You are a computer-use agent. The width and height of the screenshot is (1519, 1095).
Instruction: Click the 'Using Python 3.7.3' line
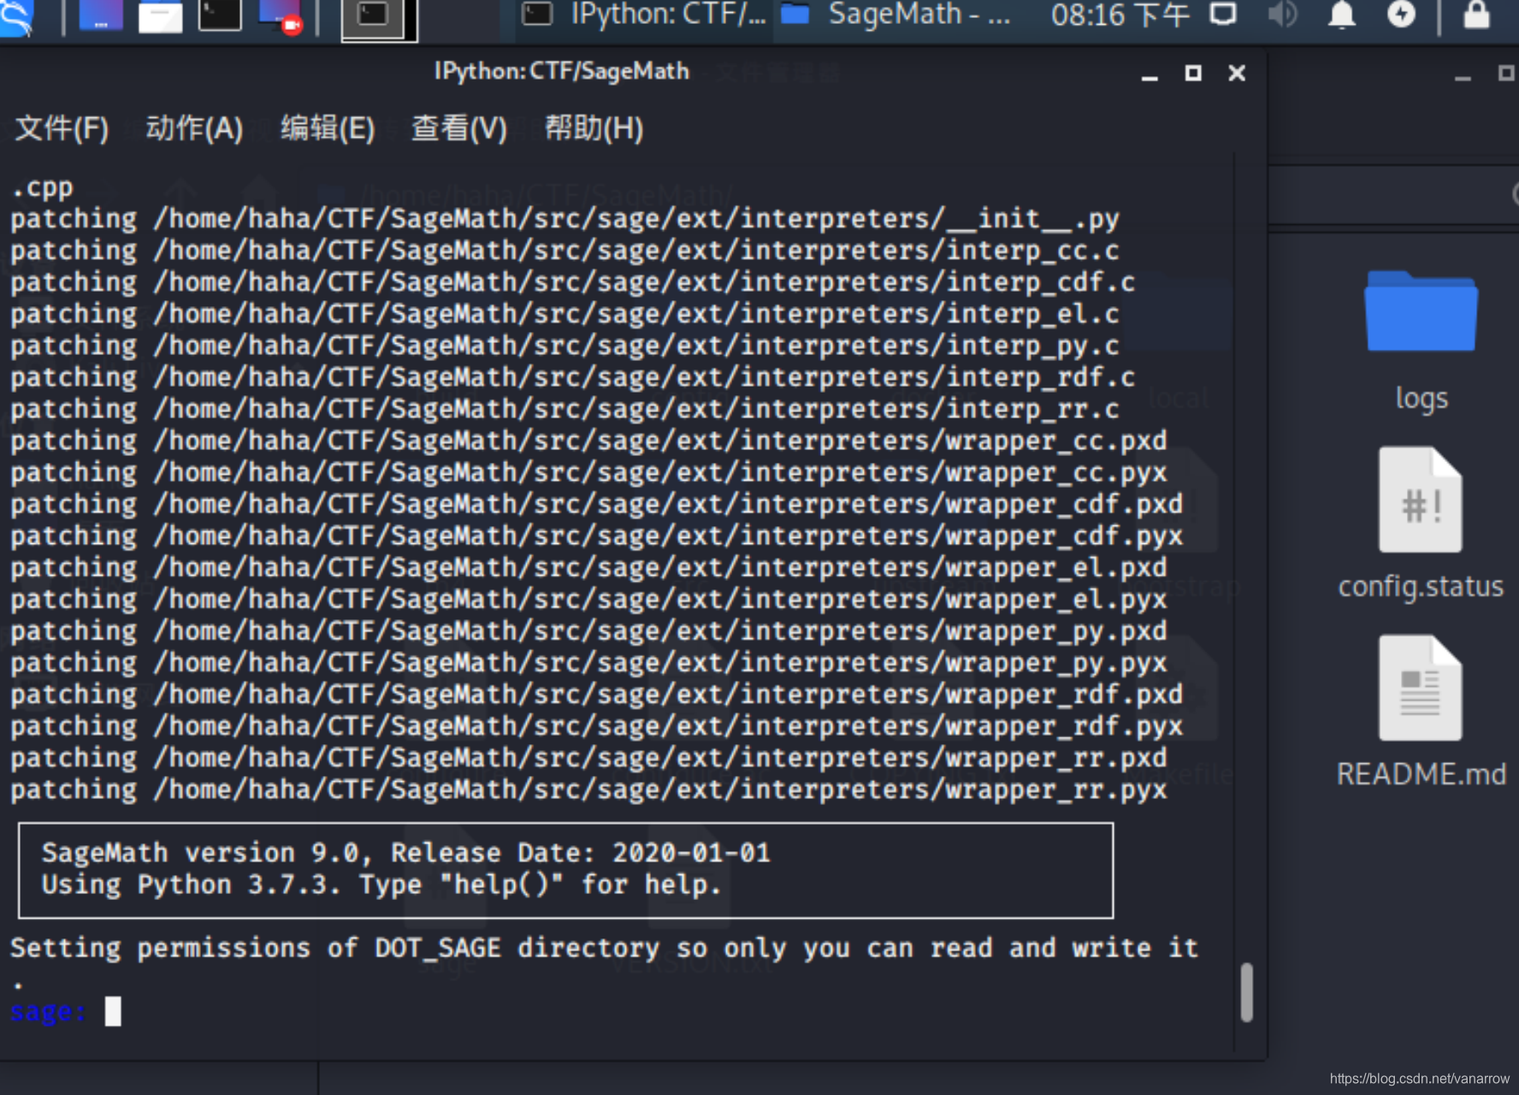[x=381, y=885]
